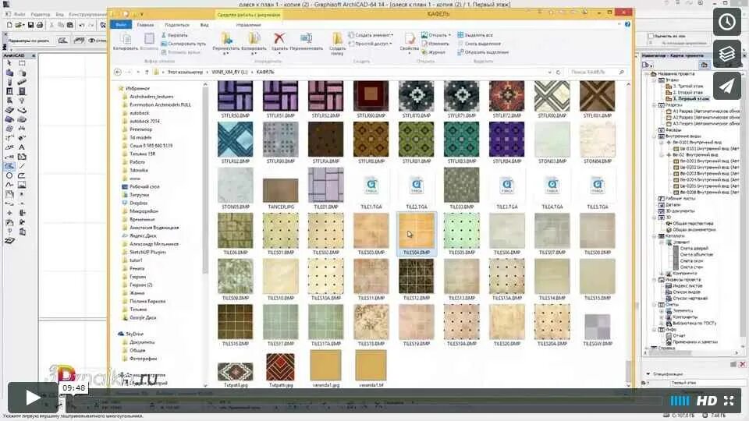The height and width of the screenshot is (421, 749).
Task: Select the TILES04.BMP thumbnail
Action: 417,234
